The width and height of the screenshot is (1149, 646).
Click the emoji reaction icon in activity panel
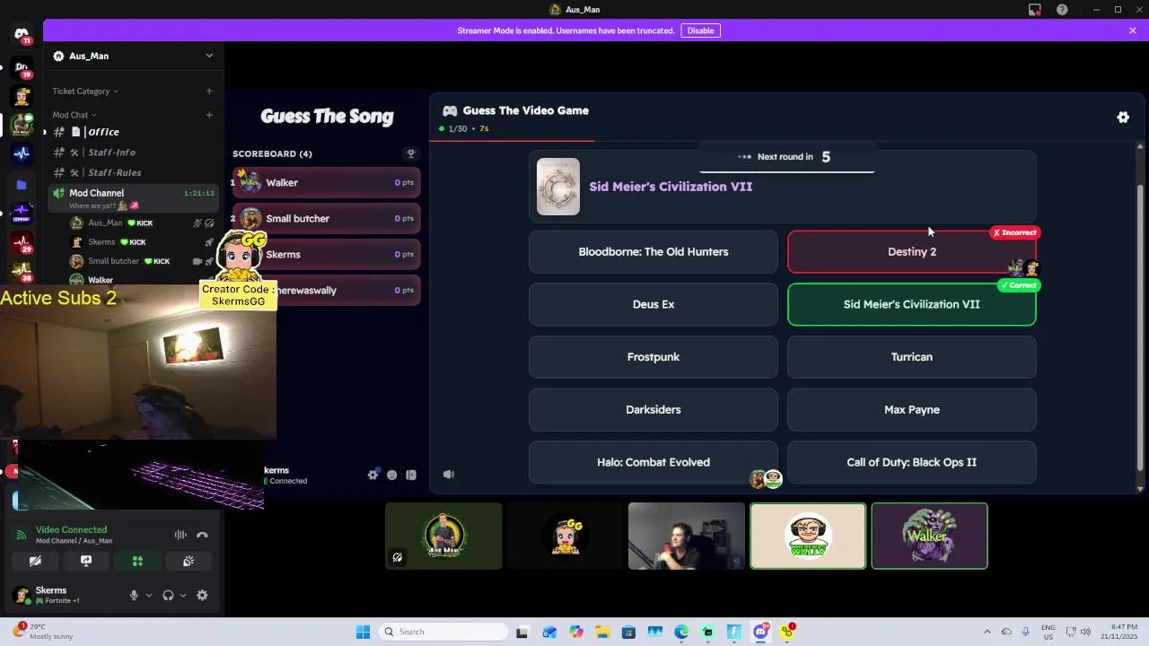click(392, 475)
